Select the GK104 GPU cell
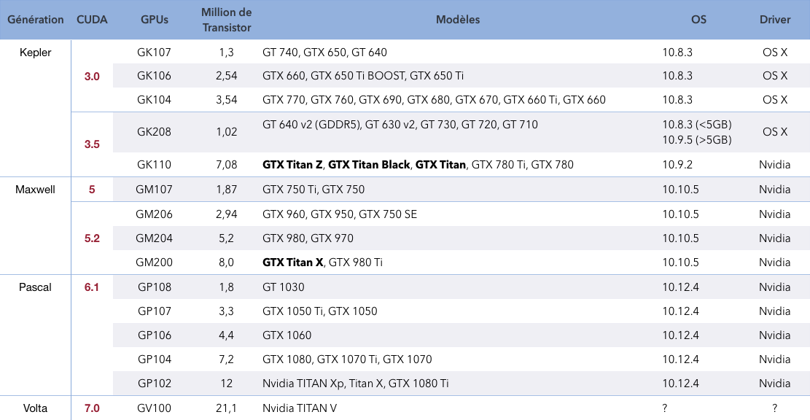 pyautogui.click(x=154, y=100)
